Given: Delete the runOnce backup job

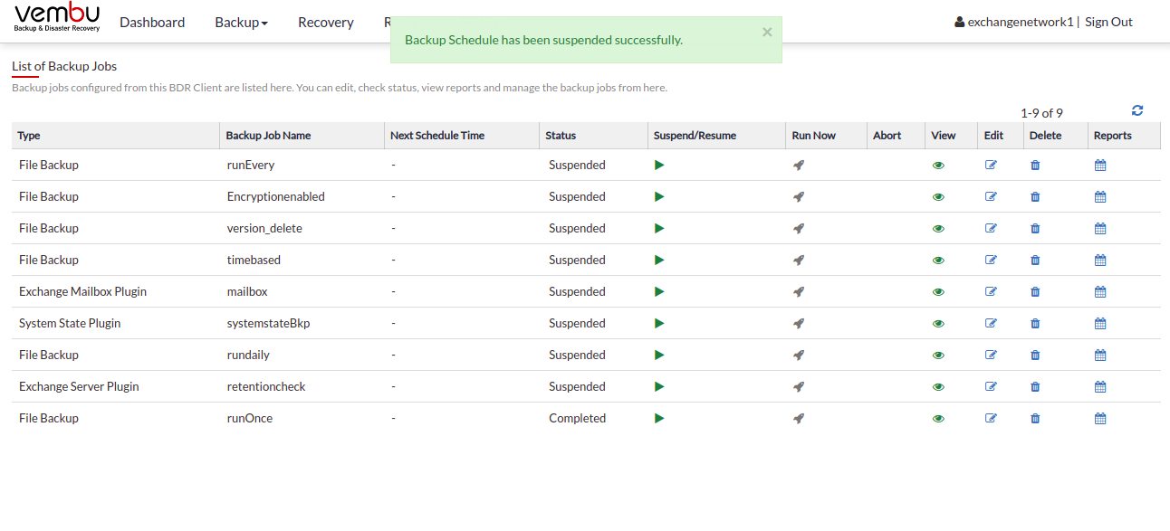Looking at the screenshot, I should click(1035, 418).
